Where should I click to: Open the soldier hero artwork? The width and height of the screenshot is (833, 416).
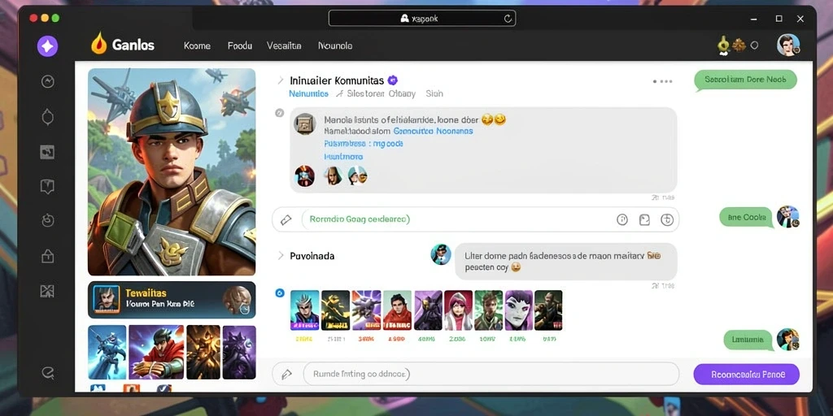[x=172, y=171]
